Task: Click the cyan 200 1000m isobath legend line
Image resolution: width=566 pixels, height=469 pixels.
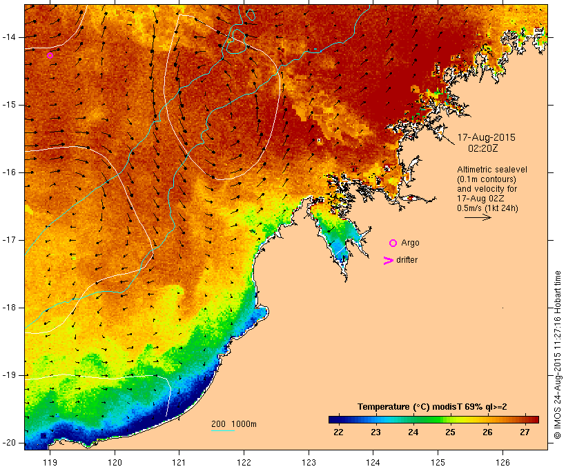Action: point(223,431)
